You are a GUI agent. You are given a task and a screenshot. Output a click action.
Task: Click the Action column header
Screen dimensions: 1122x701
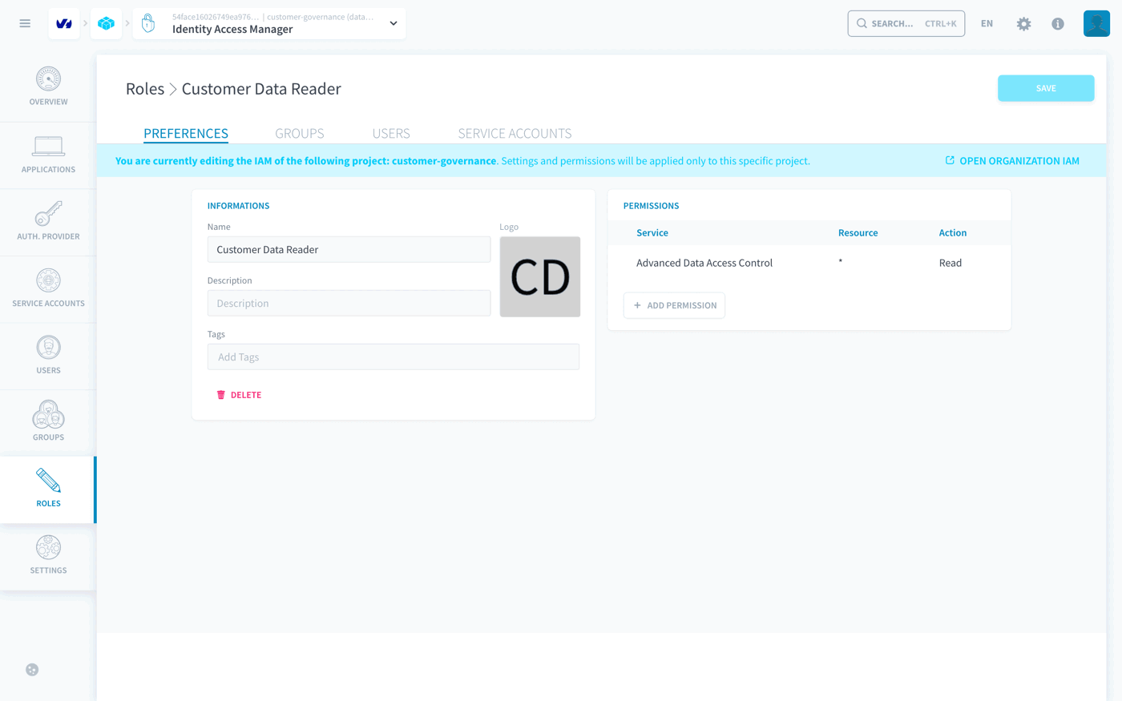[x=953, y=233]
